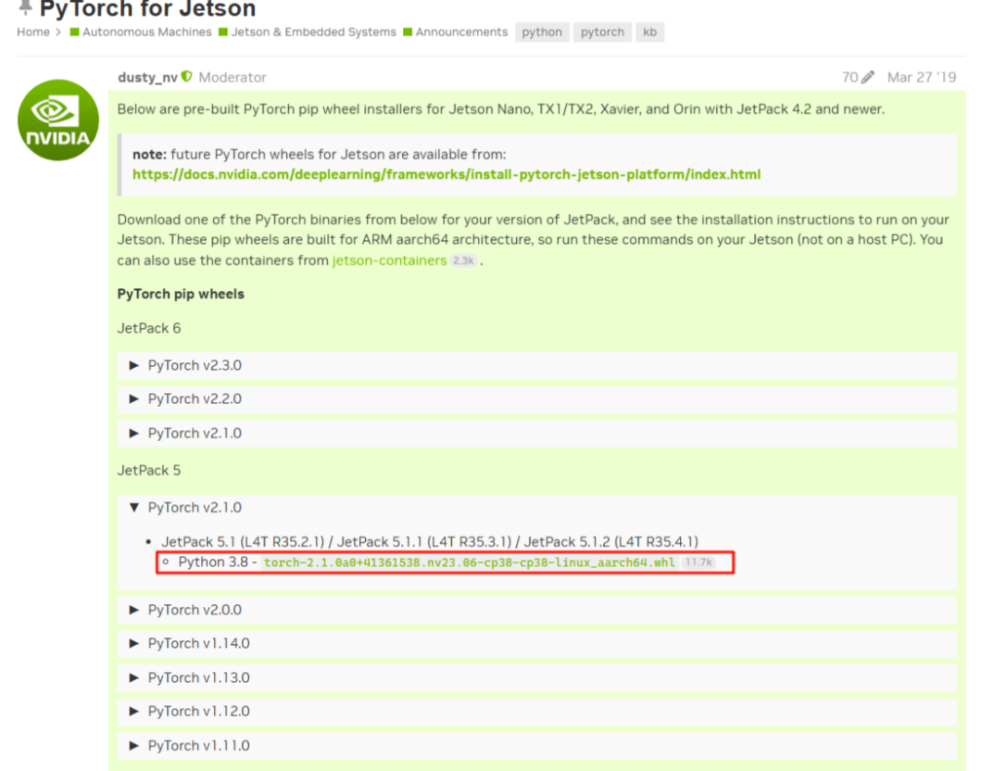The width and height of the screenshot is (1006, 771).
Task: Open the Announcements category
Action: [x=456, y=32]
